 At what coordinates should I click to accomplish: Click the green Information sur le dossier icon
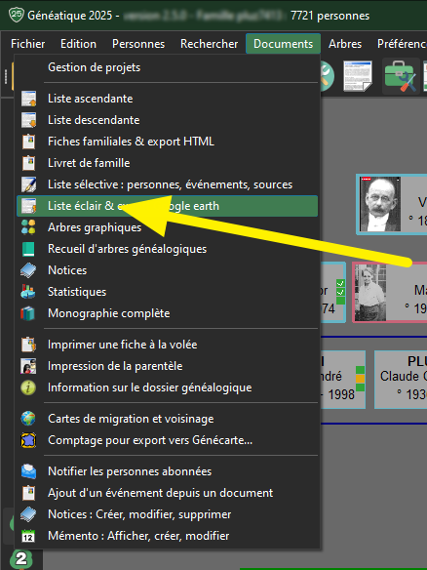click(x=28, y=387)
